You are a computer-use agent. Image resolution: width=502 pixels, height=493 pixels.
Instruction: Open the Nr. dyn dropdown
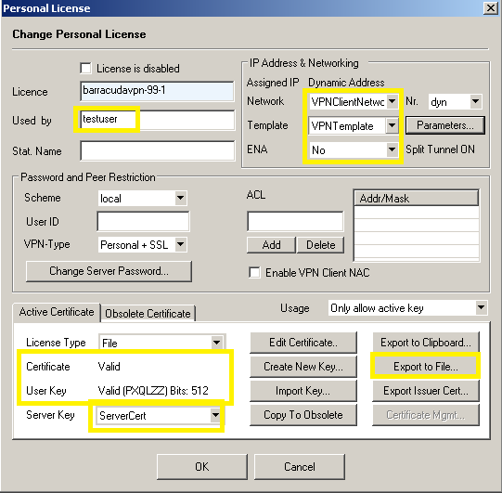tap(455, 101)
